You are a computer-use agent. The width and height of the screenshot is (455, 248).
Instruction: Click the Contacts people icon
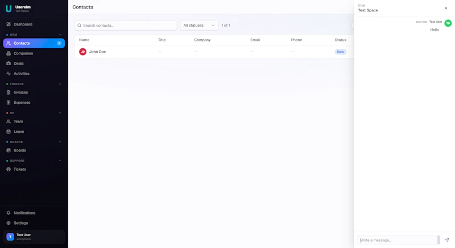(9, 43)
